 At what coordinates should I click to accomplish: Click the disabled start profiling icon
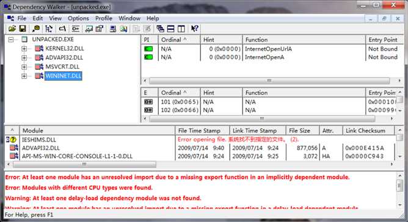click(x=136, y=29)
